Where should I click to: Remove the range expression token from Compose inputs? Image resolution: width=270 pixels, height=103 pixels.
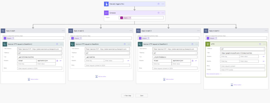pyautogui.click(x=130, y=18)
